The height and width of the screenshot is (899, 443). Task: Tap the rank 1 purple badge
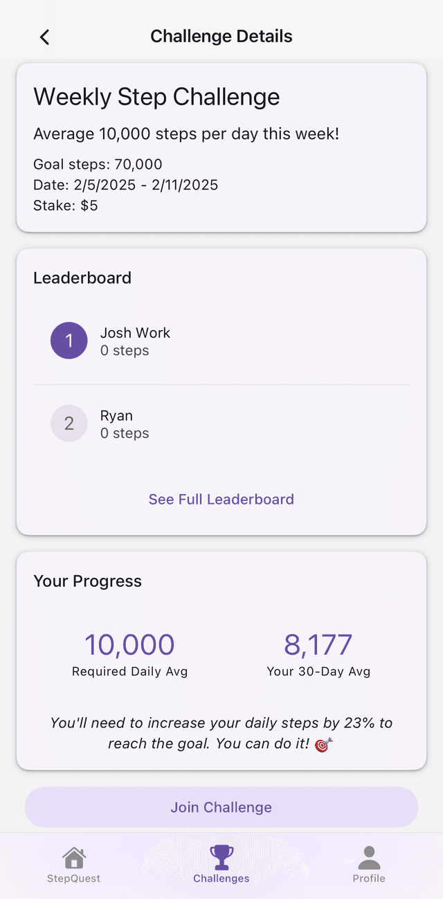click(x=69, y=340)
